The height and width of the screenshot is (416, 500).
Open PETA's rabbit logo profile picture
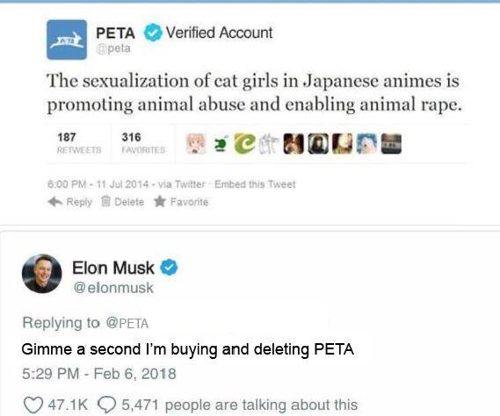click(67, 39)
